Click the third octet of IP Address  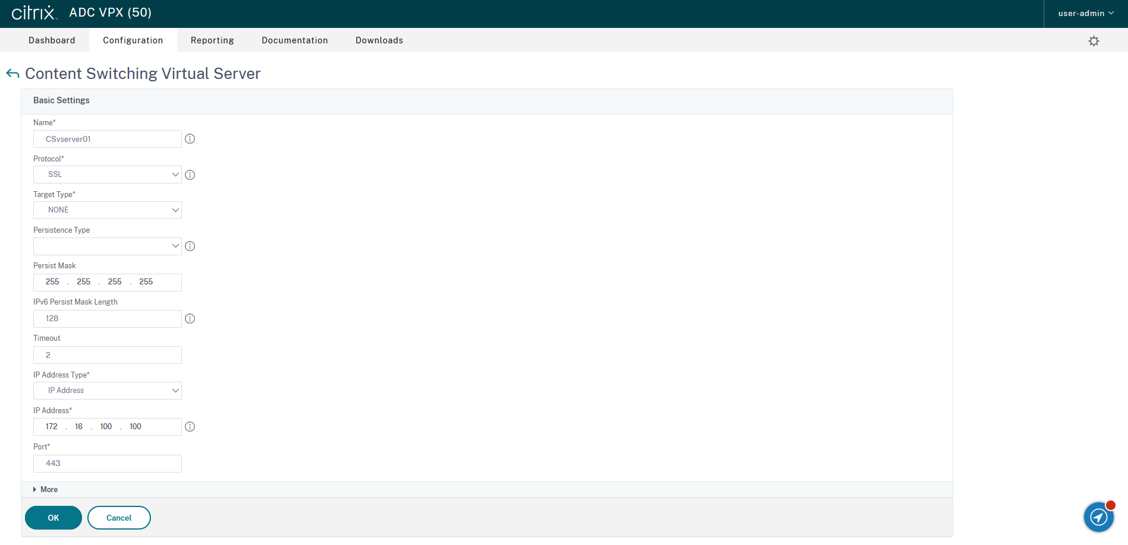(x=106, y=427)
